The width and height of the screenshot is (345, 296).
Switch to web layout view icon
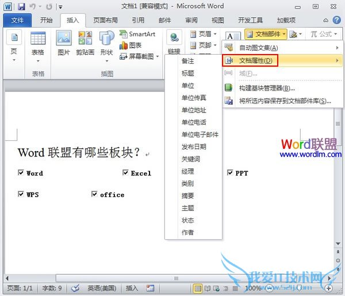coord(216,288)
